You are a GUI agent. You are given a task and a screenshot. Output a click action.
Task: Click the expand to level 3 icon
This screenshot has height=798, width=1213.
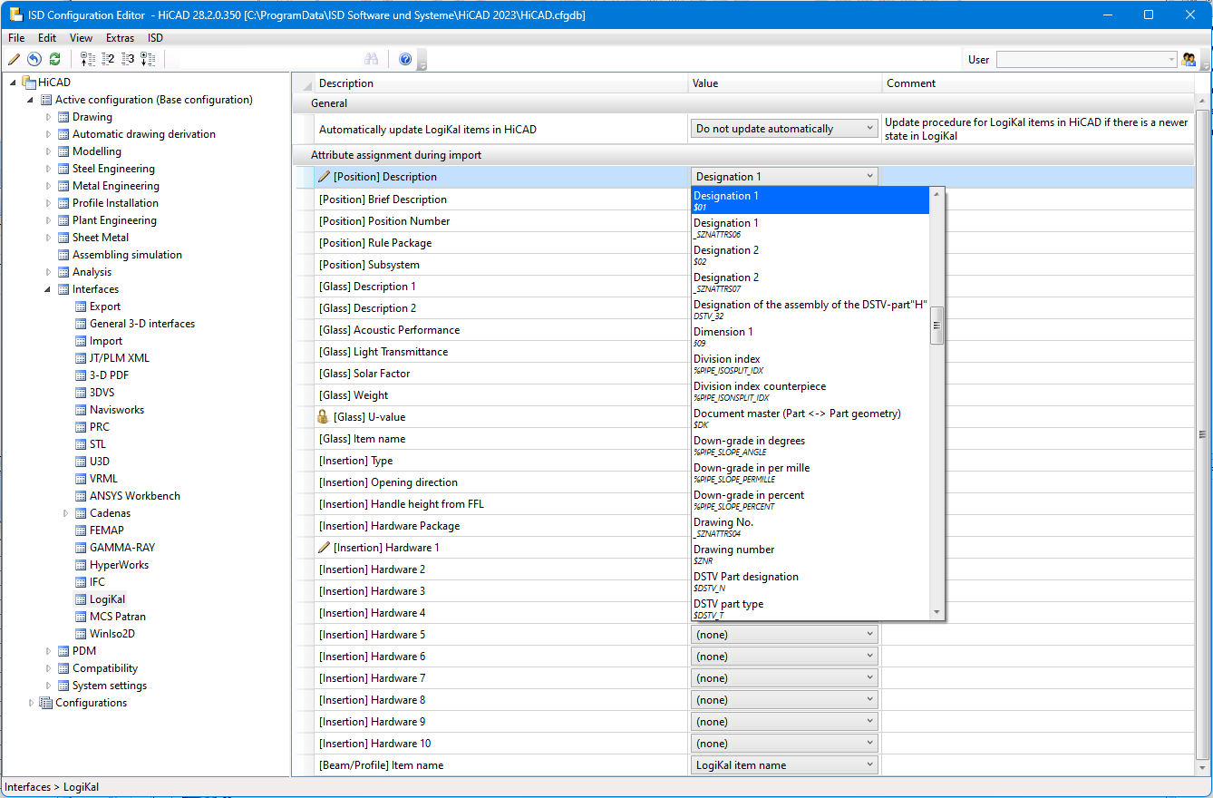[x=128, y=59]
